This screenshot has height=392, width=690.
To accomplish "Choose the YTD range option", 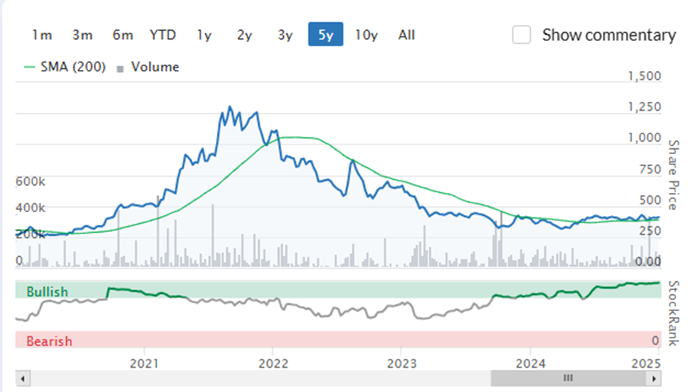I will (x=163, y=35).
